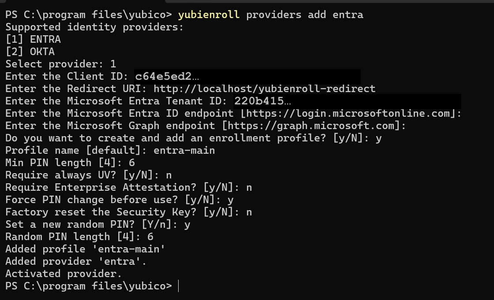The height and width of the screenshot is (300, 494).
Task: Click the redacted Client ID value c64e5ed2
Action: [167, 77]
